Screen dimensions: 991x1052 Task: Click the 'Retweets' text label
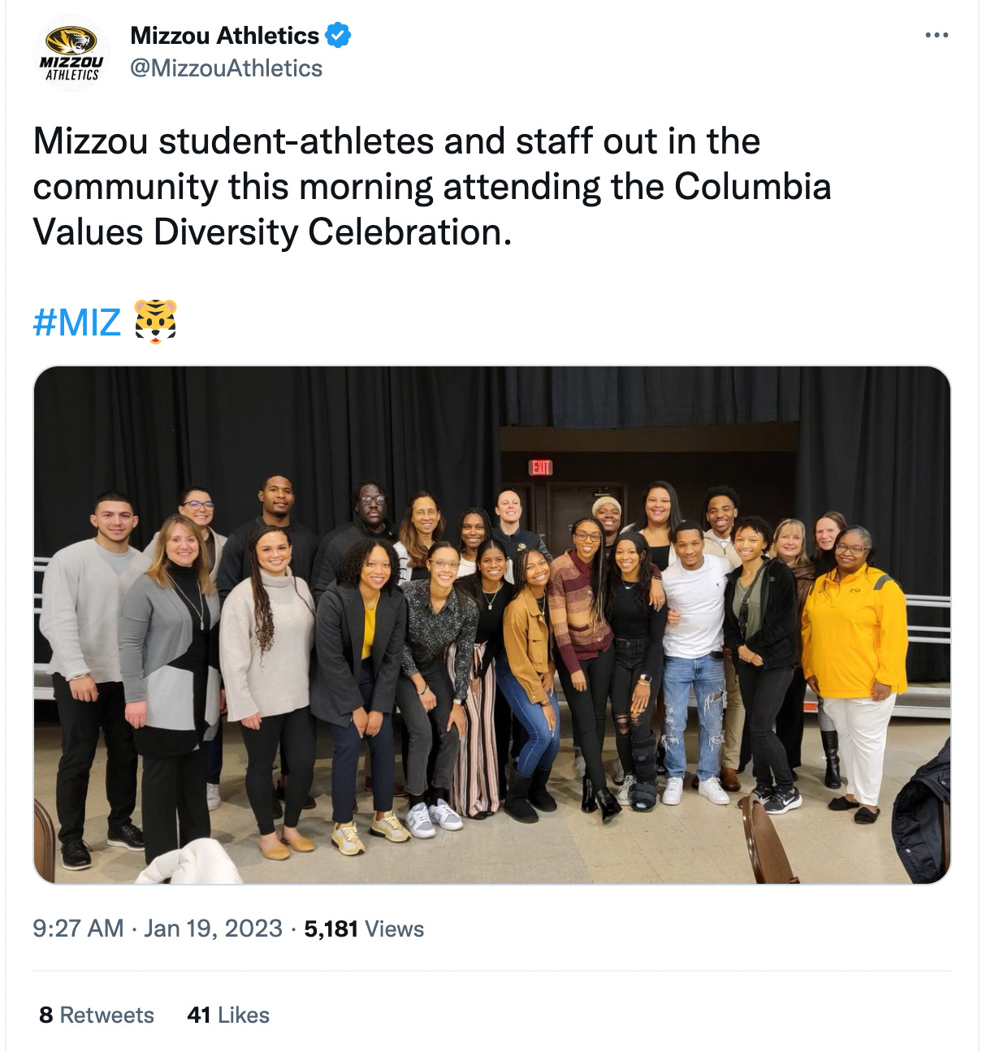click(108, 1015)
